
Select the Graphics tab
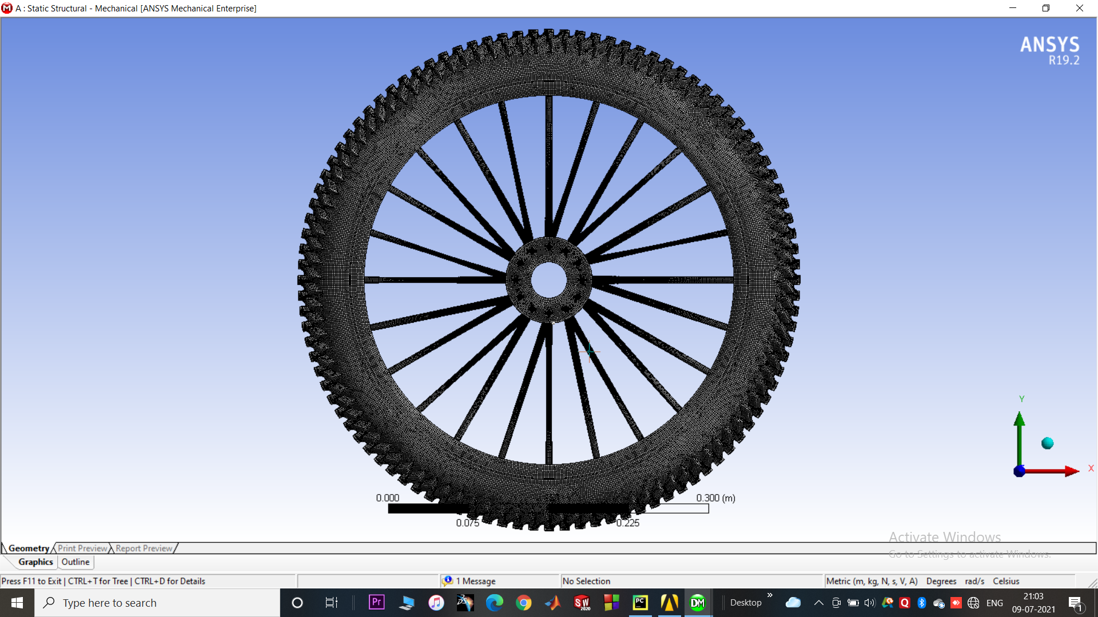click(35, 562)
